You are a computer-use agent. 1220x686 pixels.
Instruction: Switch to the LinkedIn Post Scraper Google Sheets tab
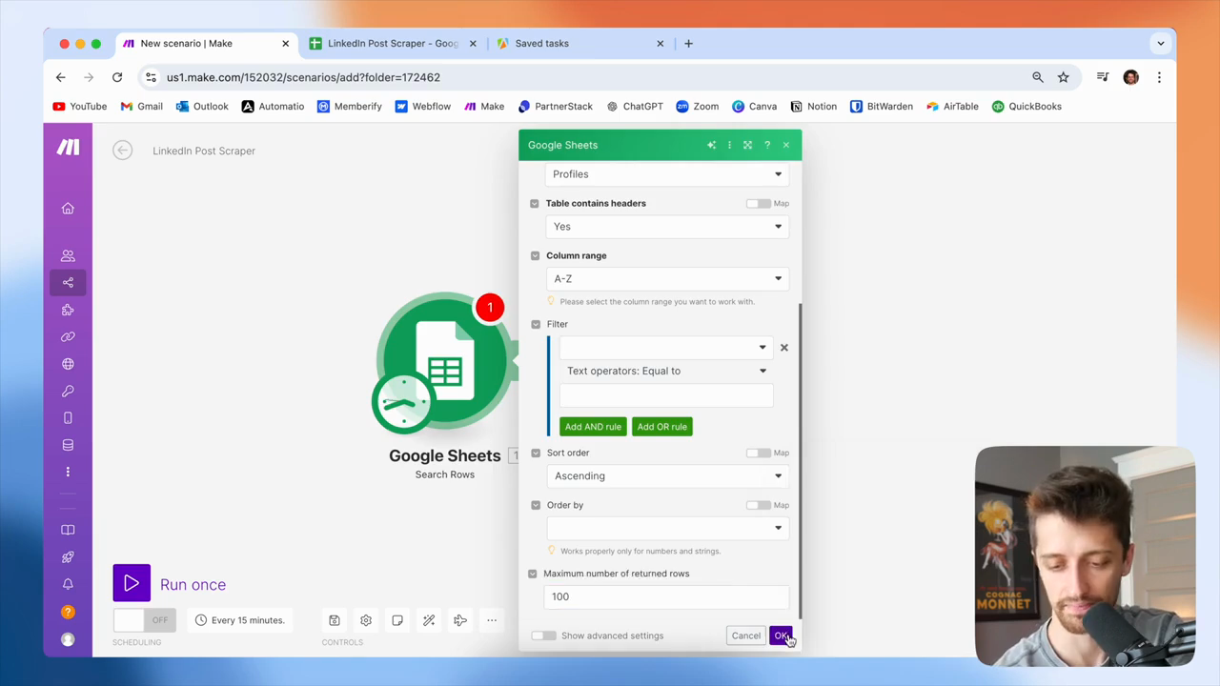pos(393,43)
